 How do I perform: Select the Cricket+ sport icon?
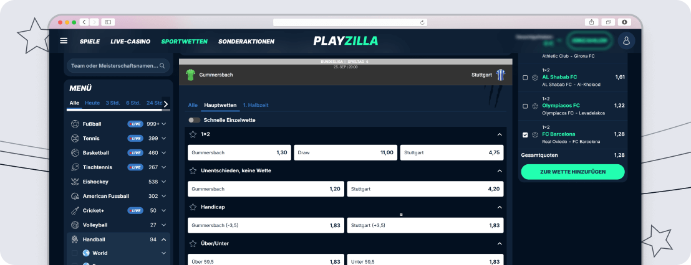75,210
